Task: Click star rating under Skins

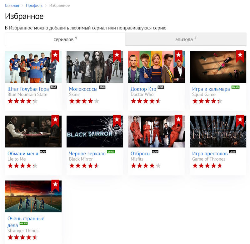Action: (x=84, y=101)
